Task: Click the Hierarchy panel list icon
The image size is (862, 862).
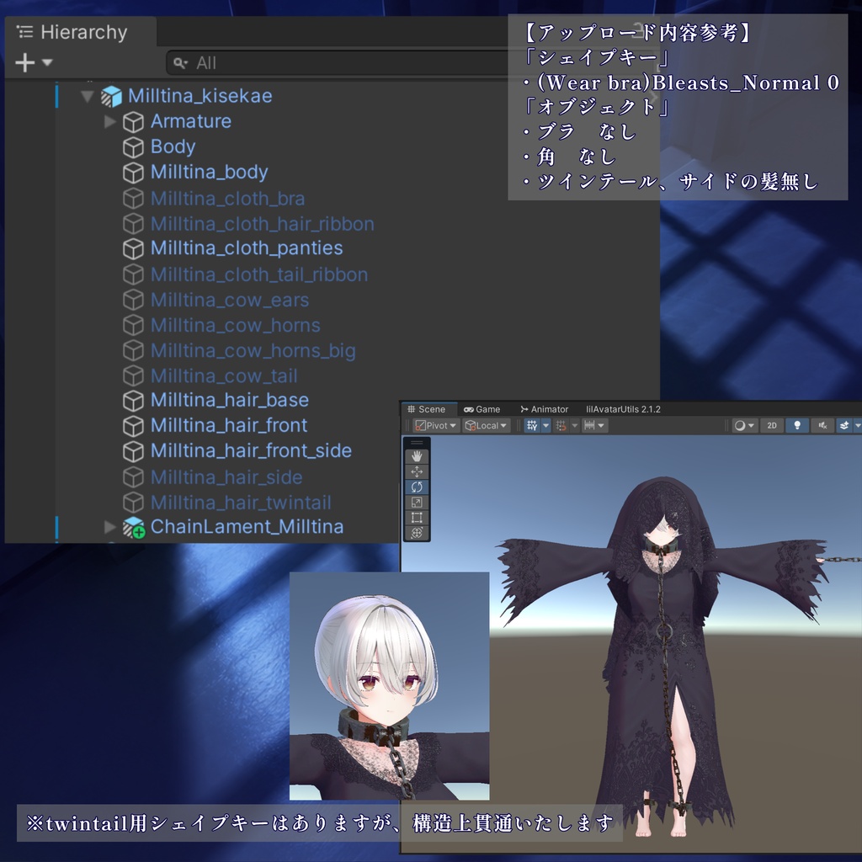Action: 25,32
